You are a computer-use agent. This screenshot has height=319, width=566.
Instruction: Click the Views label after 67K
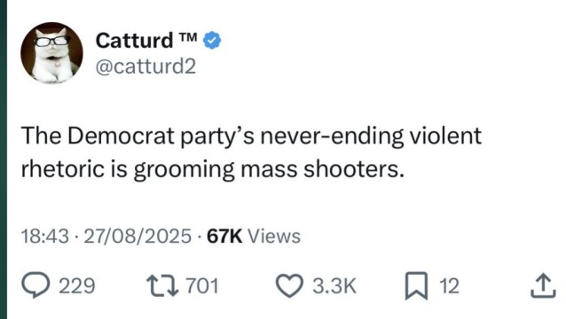point(274,237)
